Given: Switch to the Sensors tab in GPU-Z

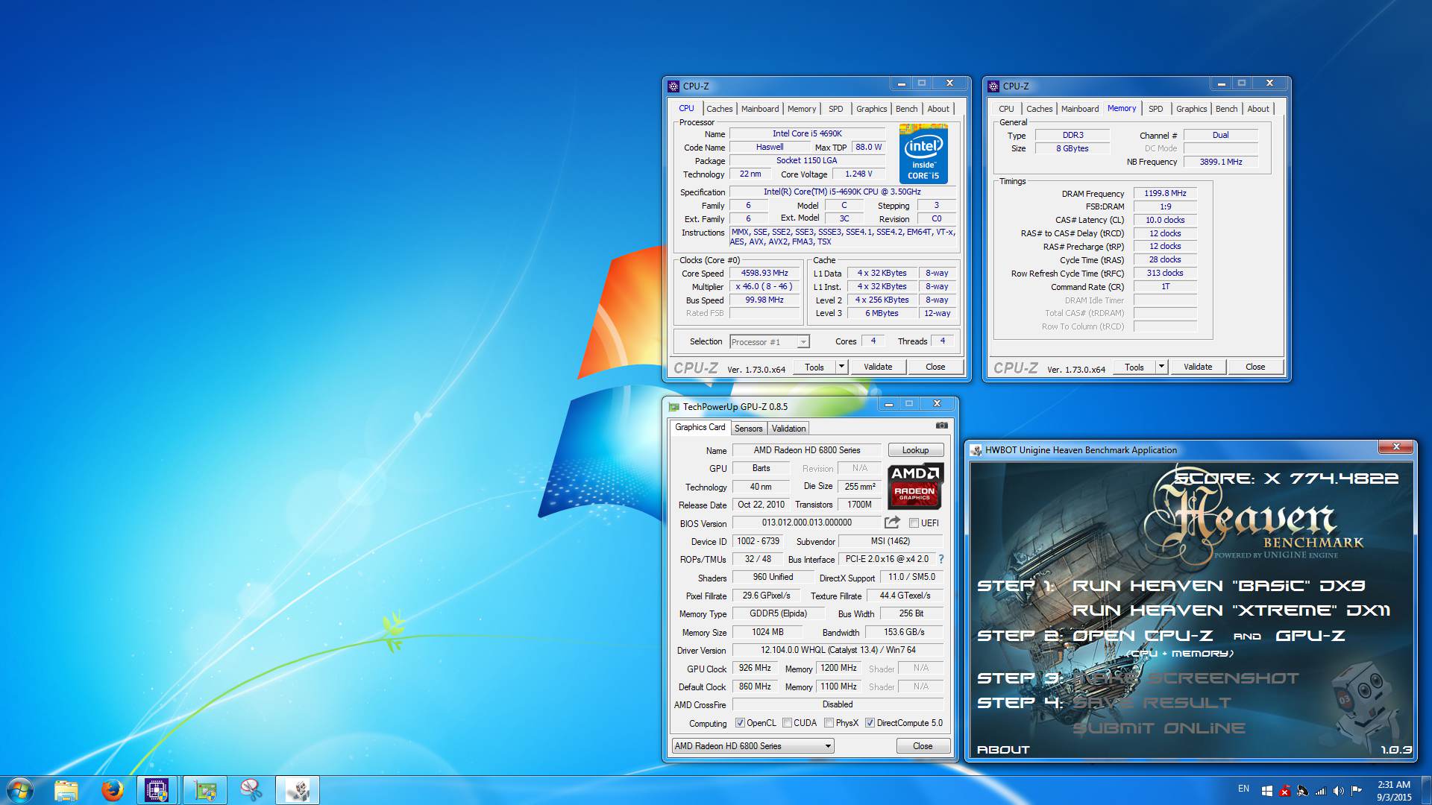Looking at the screenshot, I should [748, 429].
